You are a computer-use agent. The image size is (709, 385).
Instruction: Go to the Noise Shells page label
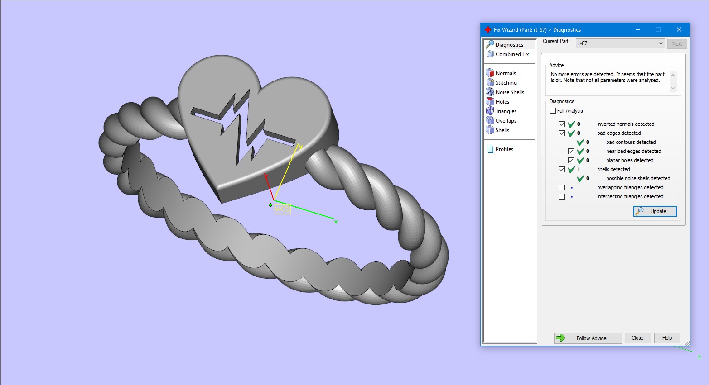(510, 92)
